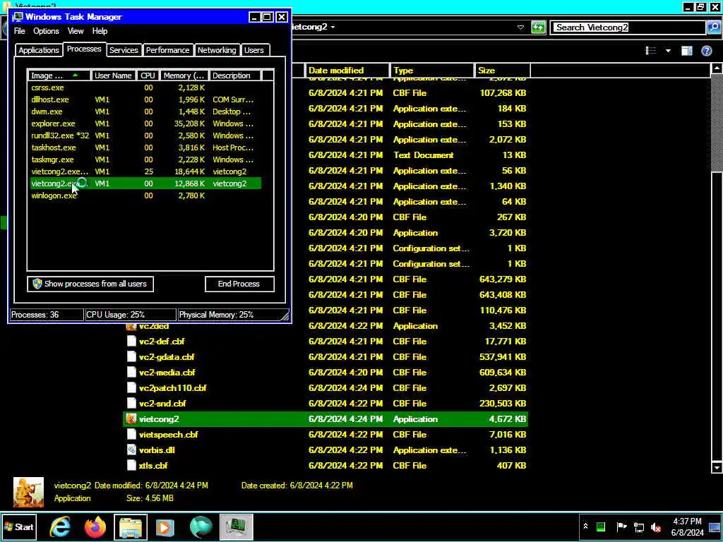Open Task Manager Help menu
The image size is (723, 542).
coord(100,31)
